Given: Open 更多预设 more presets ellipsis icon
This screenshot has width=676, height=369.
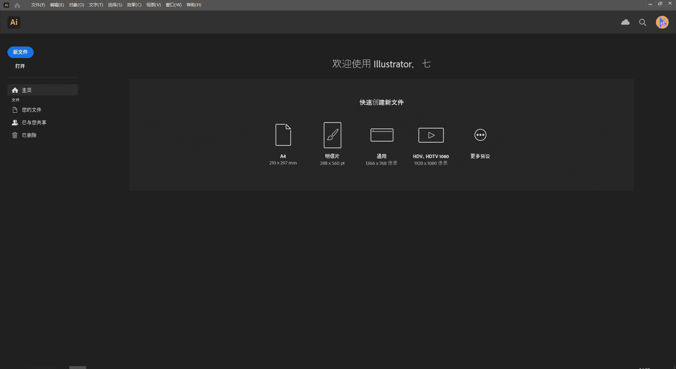Looking at the screenshot, I should (x=480, y=135).
